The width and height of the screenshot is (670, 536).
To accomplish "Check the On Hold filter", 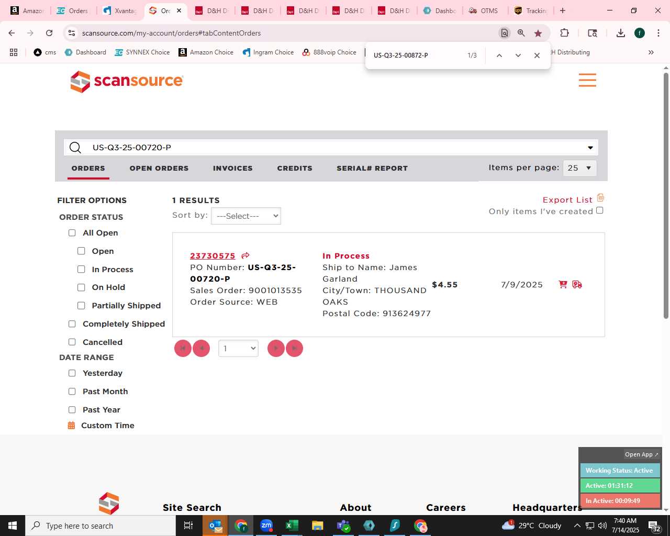I will point(81,287).
